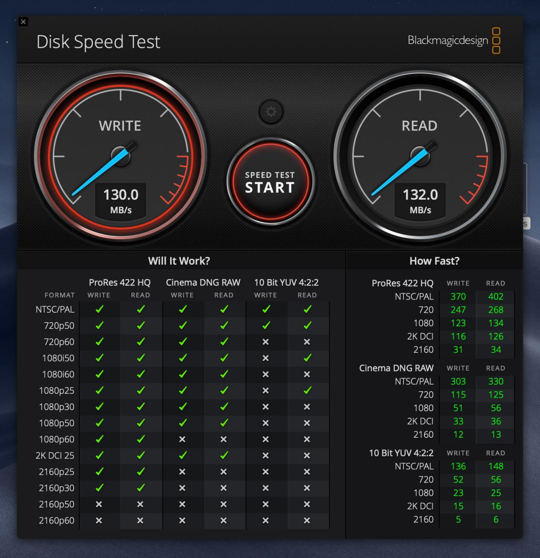Click the 1080i50 10 Bit YUV write cross
Screen dimensions: 540x558
coord(266,358)
